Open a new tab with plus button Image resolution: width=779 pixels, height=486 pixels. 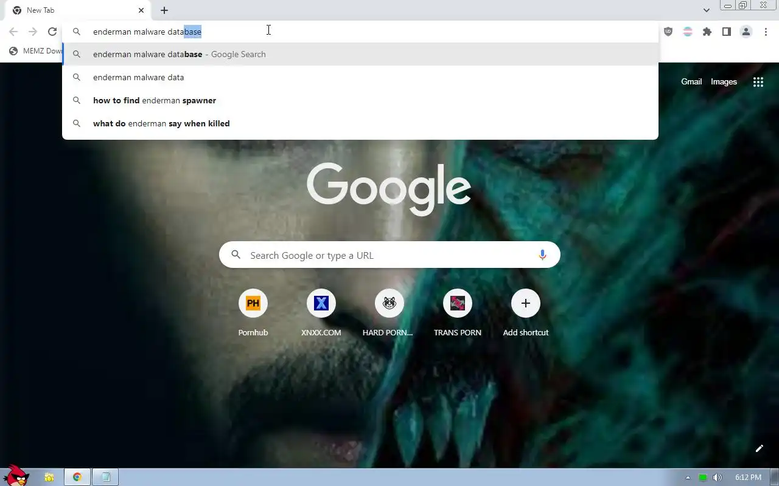pos(164,10)
